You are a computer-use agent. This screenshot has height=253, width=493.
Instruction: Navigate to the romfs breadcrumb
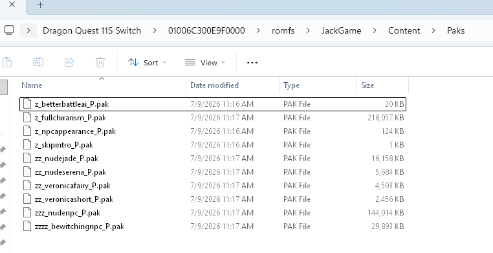click(x=283, y=30)
